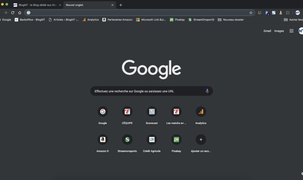Open the Amazon.fr shortcut
Image resolution: width=303 pixels, height=180 pixels.
(102, 140)
